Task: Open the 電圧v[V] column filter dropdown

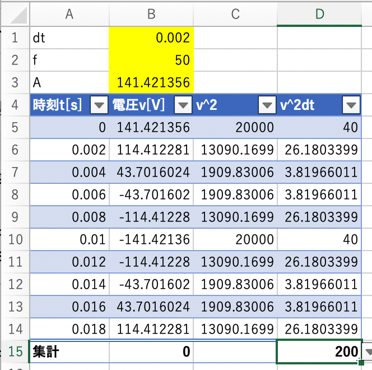Action: pos(183,105)
